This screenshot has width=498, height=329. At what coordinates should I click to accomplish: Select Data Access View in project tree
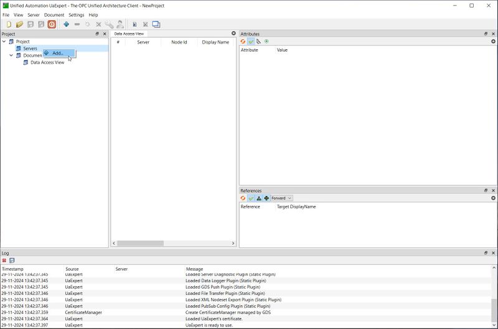[x=47, y=62]
